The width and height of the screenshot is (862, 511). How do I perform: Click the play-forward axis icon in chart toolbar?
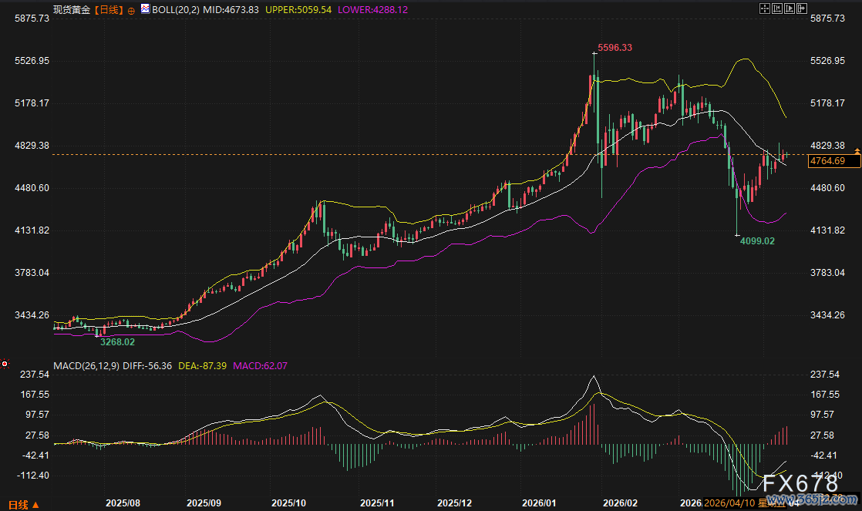tap(790, 8)
